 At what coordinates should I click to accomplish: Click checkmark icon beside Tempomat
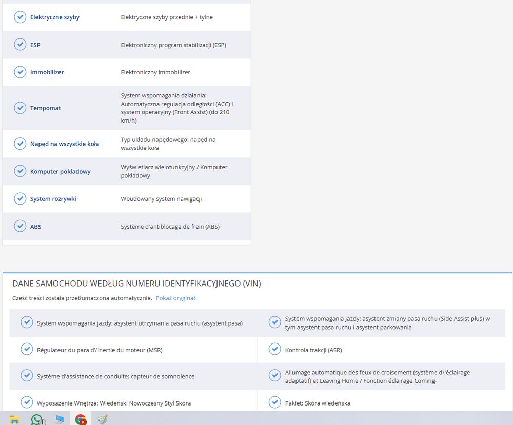20,108
